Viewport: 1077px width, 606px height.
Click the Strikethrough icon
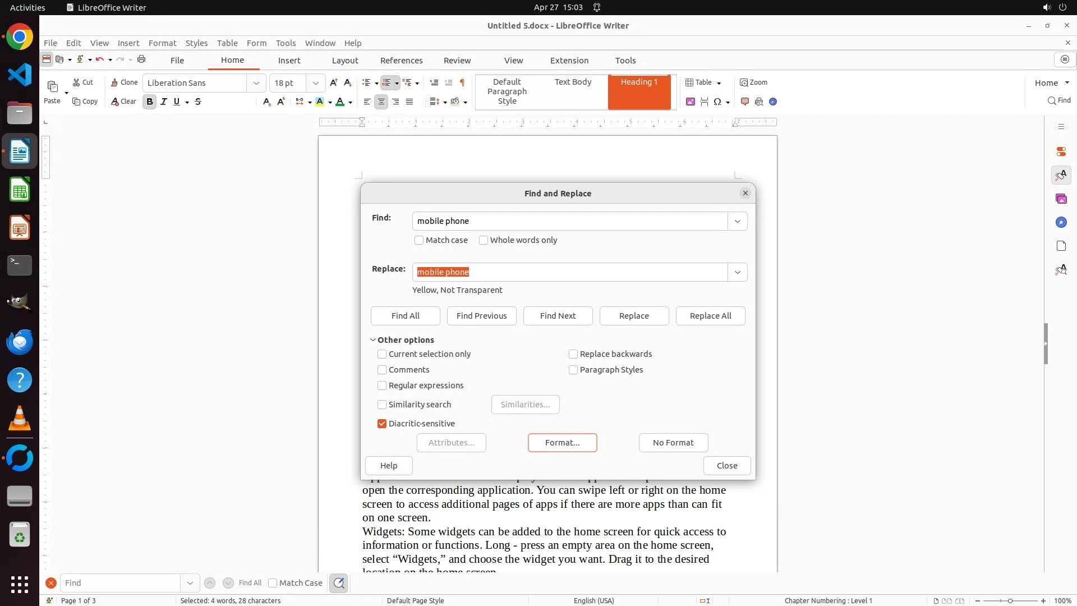[x=198, y=102]
